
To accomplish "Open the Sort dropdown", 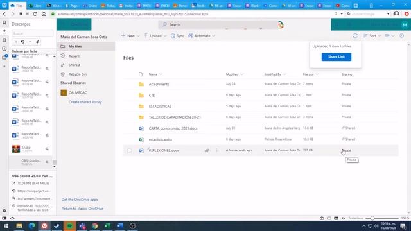I will pos(372,36).
